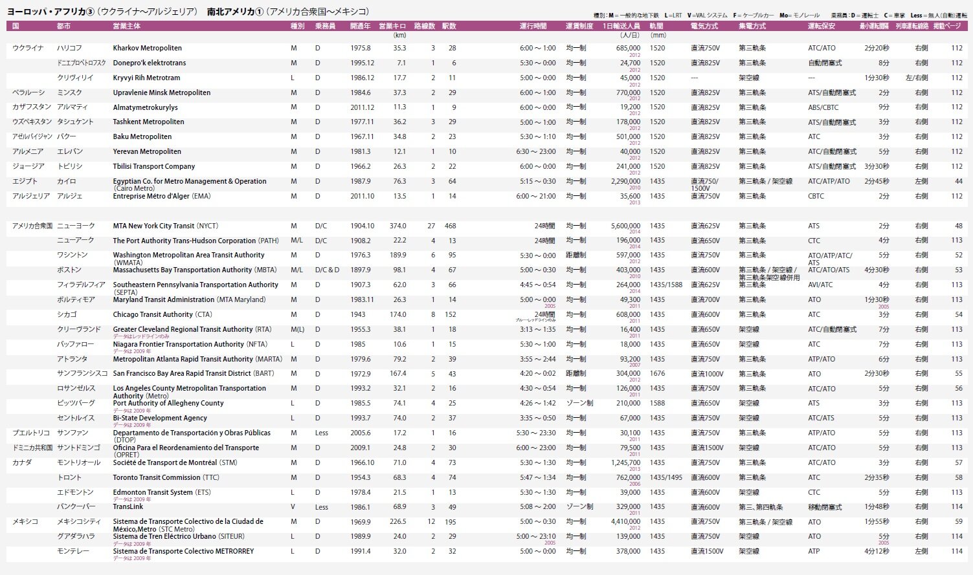This screenshot has height=575, width=973.
Task: Click the 移動閉塞式 signalling cell
Action: 825,507
